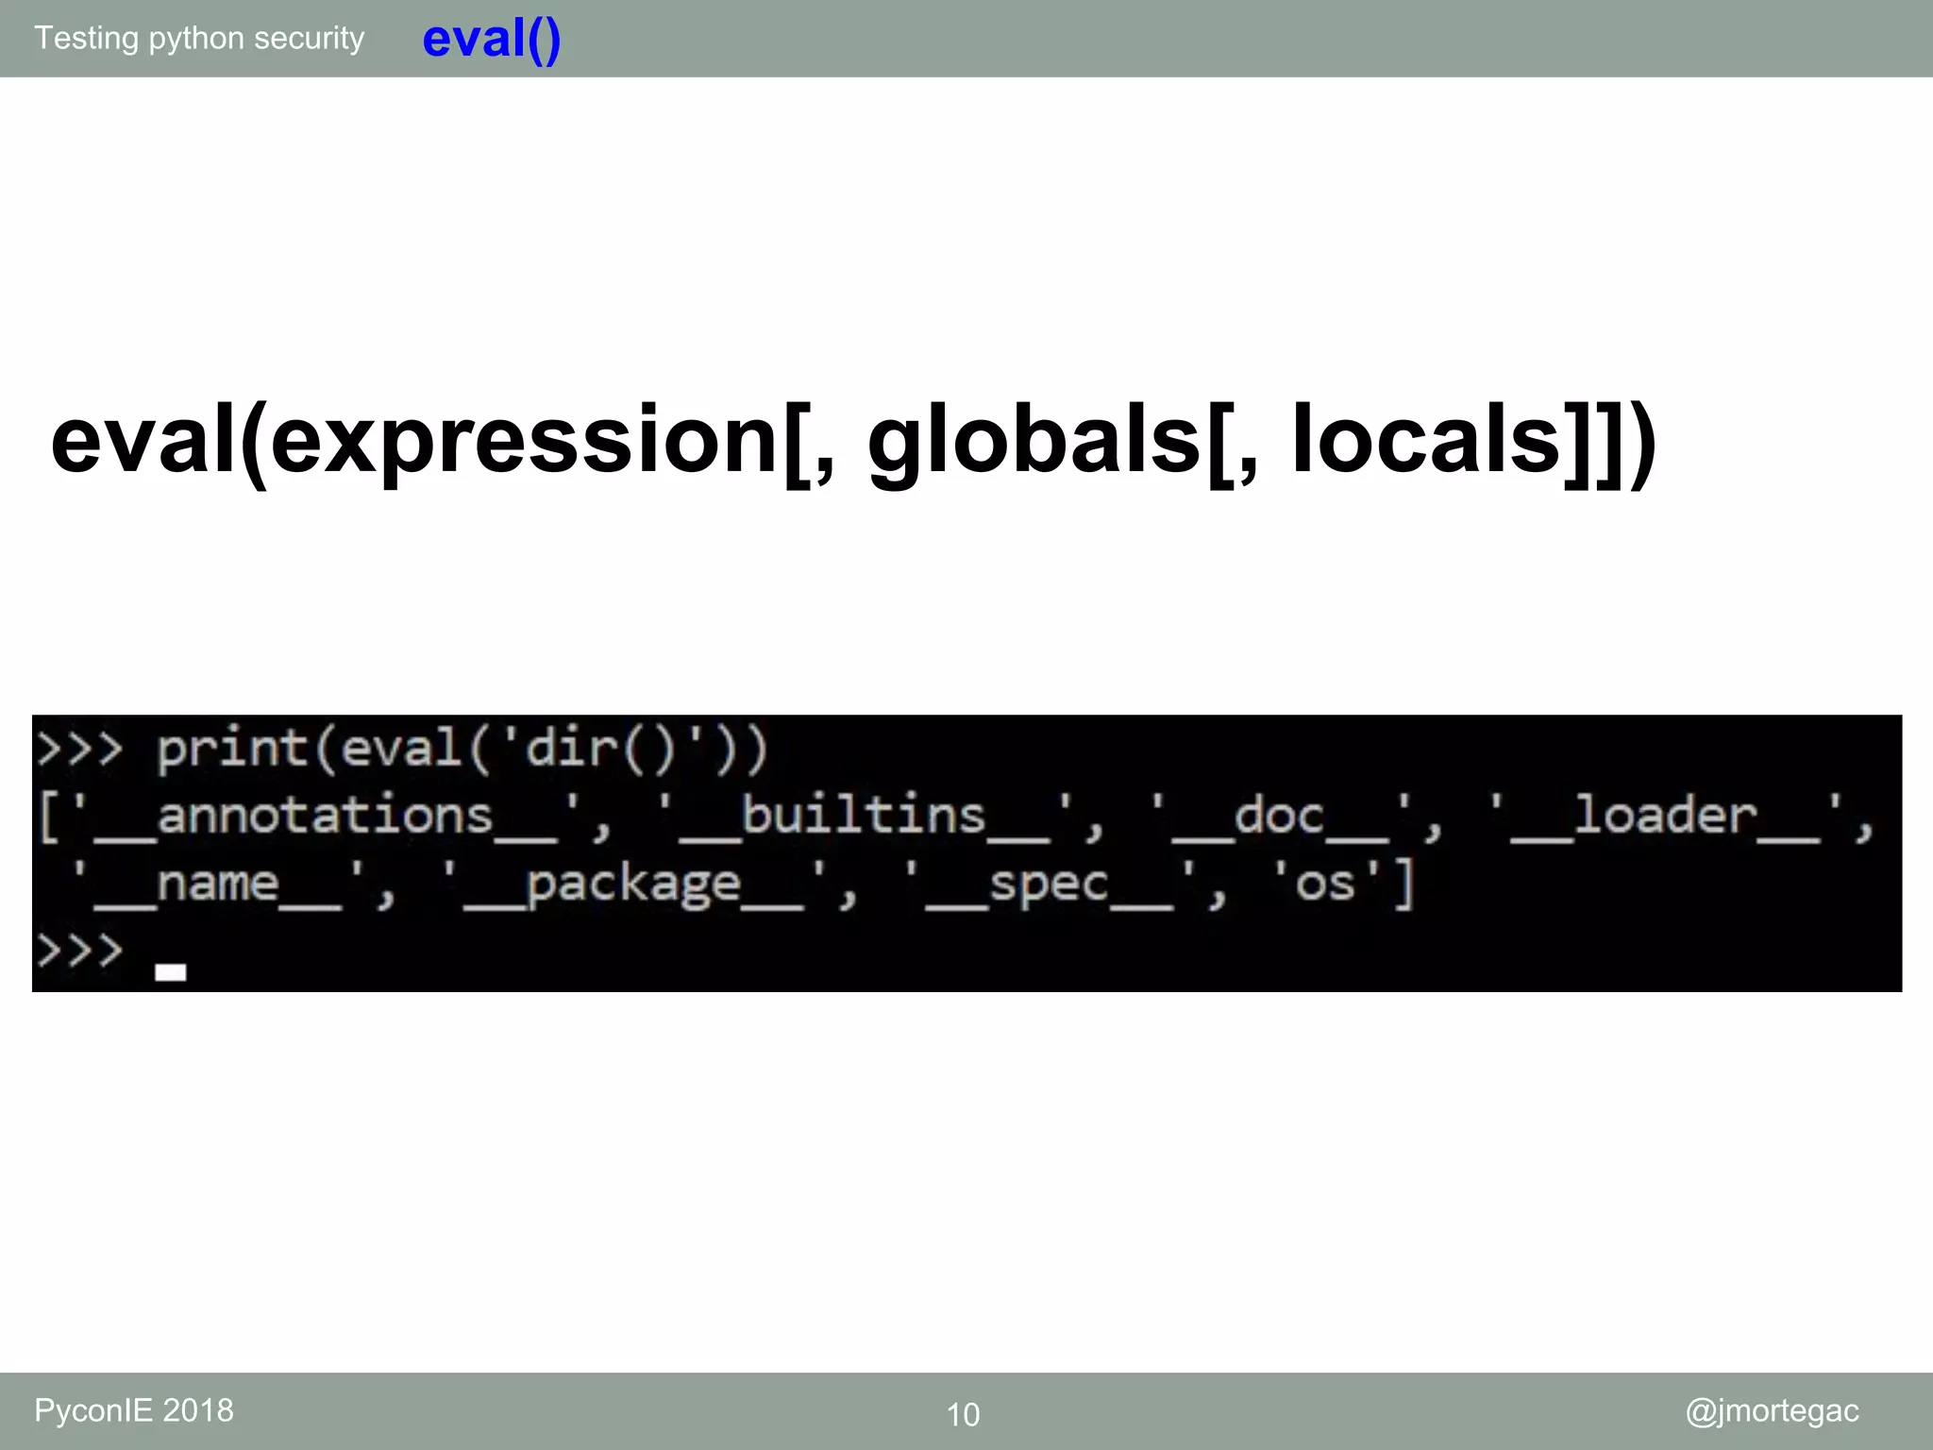
Task: Click the '@jmortegac' handle in the footer
Action: tap(1772, 1411)
